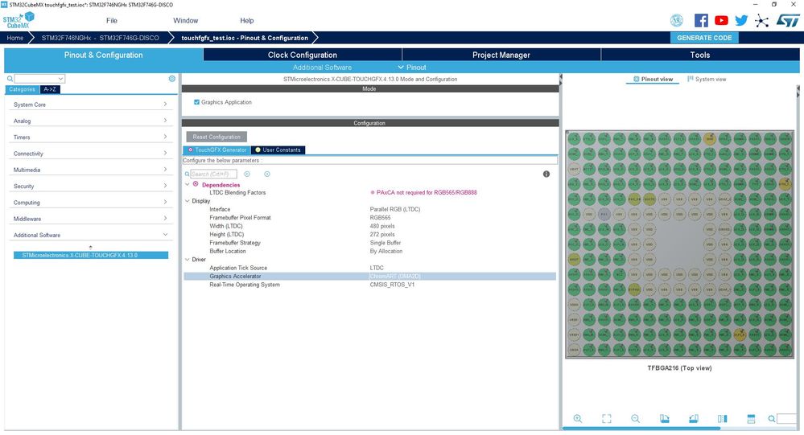This screenshot has width=804, height=435.
Task: Rotate the chip clockwise
Action: (665, 419)
